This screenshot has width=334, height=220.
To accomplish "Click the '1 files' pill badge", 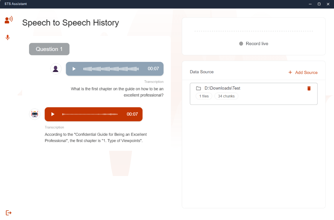I will tap(204, 96).
